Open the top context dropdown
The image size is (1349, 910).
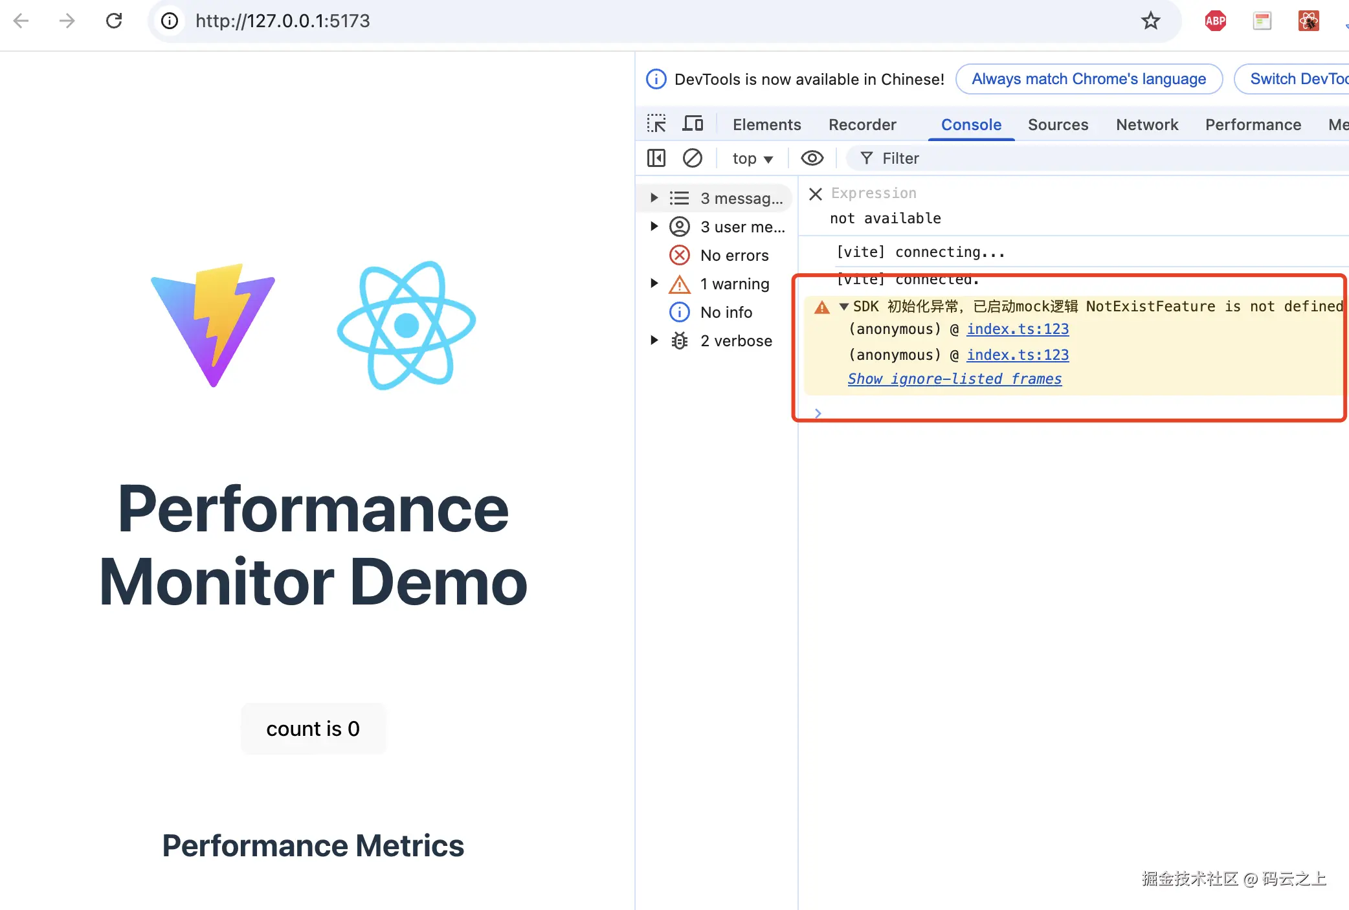click(x=752, y=159)
